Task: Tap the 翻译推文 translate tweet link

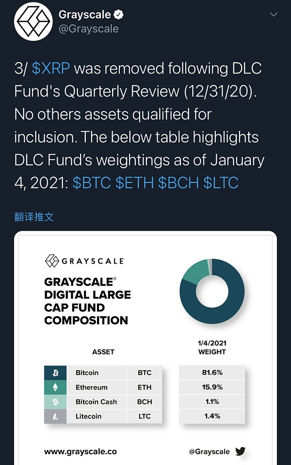Action: tap(34, 217)
